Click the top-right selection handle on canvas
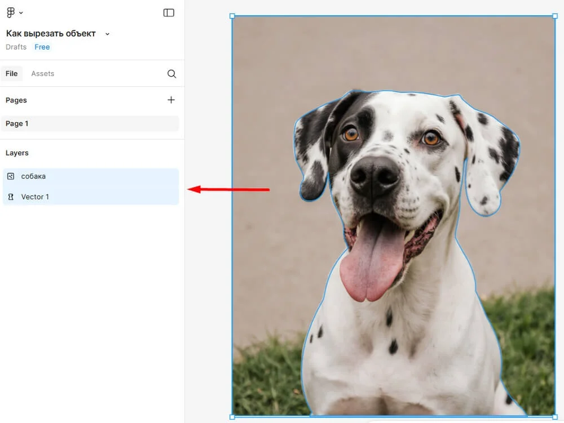564x423 pixels. tap(555, 16)
